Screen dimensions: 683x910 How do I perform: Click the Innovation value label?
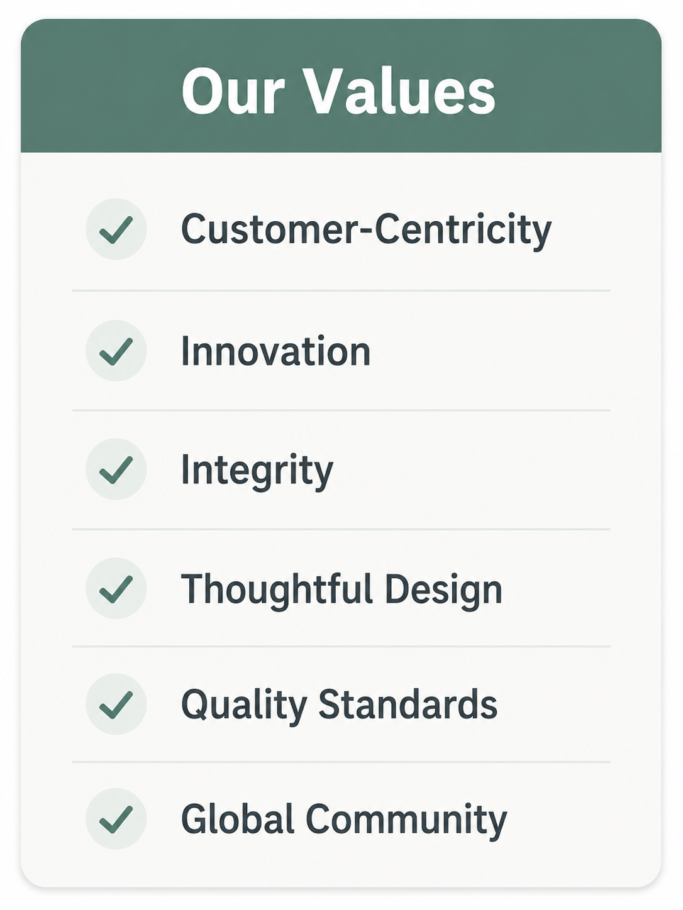[x=275, y=351]
